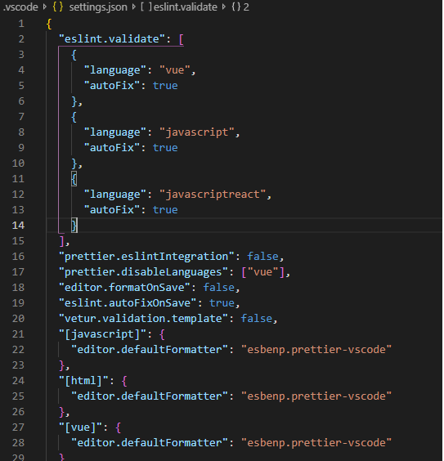Click the false value on line 20
The image size is (444, 461).
(257, 319)
